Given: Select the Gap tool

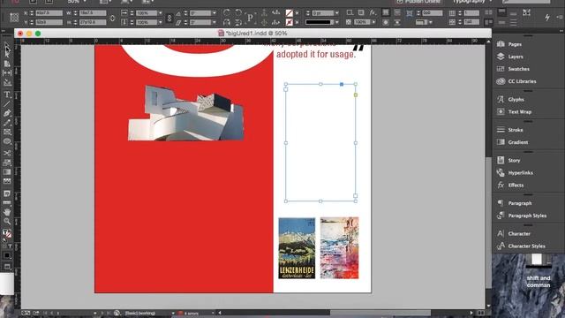Looking at the screenshot, I should pos(7,72).
